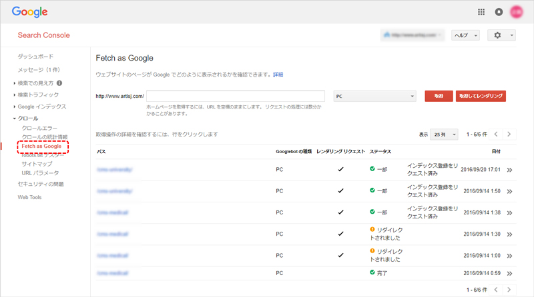This screenshot has height=297, width=534.
Task: Go to previous page arrow below table
Action: coord(496,290)
